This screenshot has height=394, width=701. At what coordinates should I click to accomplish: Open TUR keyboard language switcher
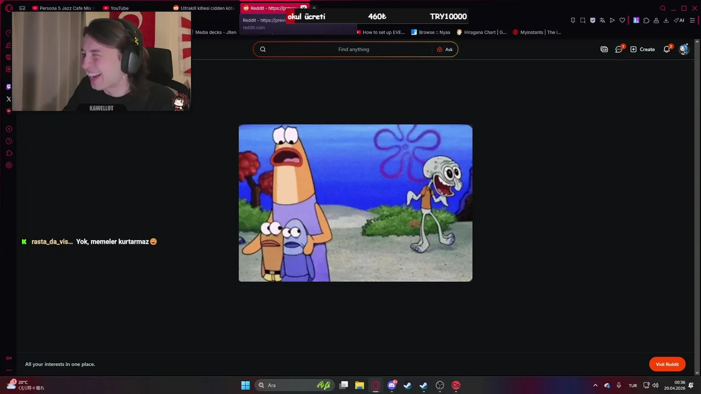tap(633, 385)
